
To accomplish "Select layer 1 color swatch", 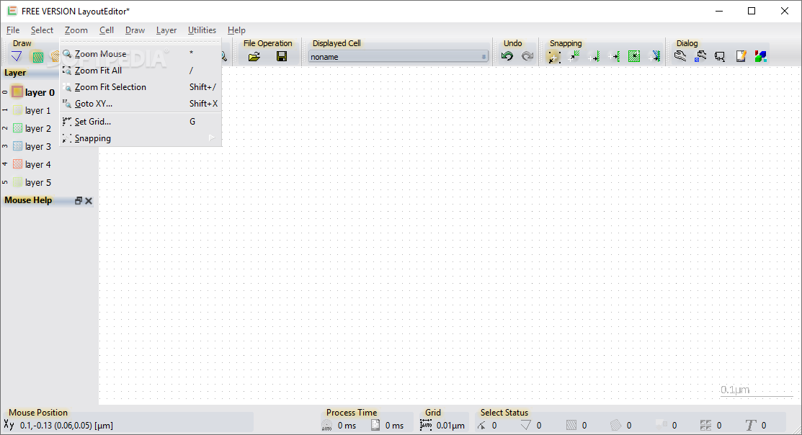I will tap(17, 110).
